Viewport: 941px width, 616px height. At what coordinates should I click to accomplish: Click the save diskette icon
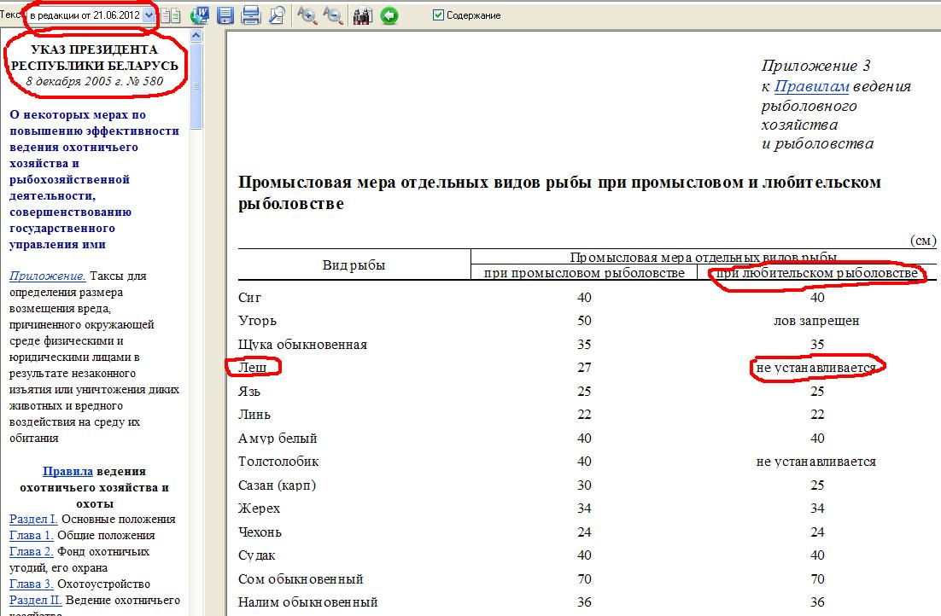coord(225,15)
